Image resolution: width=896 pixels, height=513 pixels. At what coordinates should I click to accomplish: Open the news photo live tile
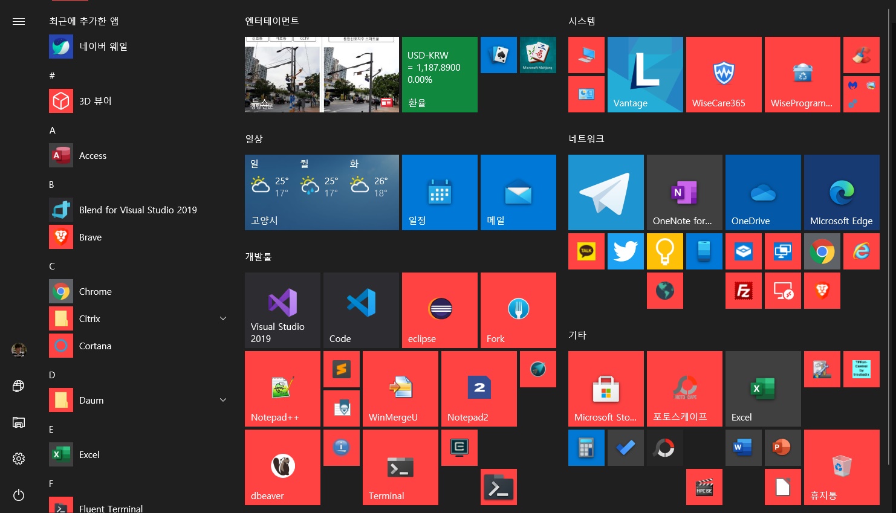322,74
